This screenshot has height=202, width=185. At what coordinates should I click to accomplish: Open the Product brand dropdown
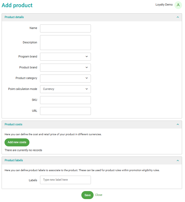coord(65,68)
